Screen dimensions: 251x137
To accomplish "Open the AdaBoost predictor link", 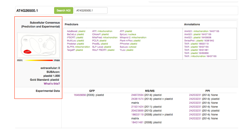I will [72, 31].
